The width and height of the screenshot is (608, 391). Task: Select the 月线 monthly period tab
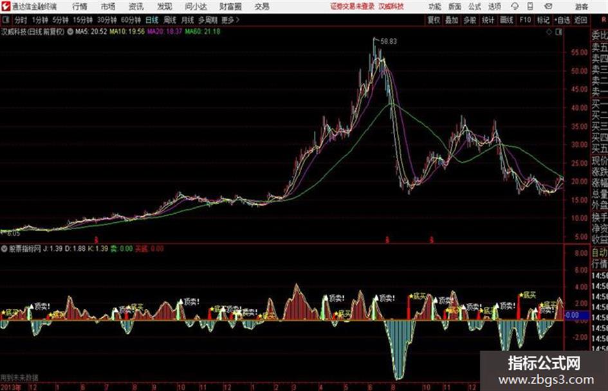[188, 20]
